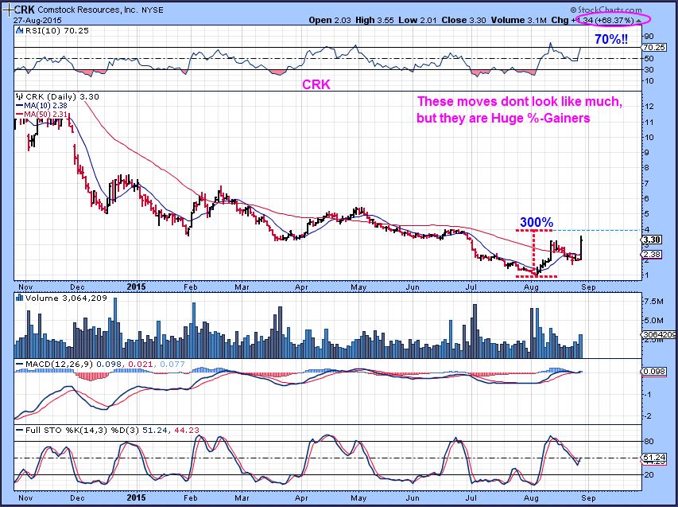Click the 12 price axis label
This screenshot has width=678, height=507.
[x=648, y=106]
